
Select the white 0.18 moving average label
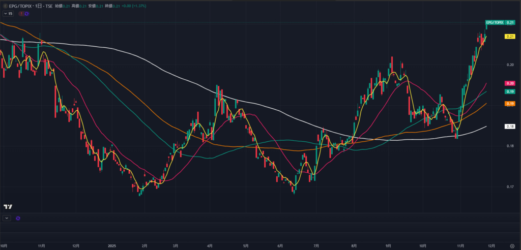[x=510, y=126]
